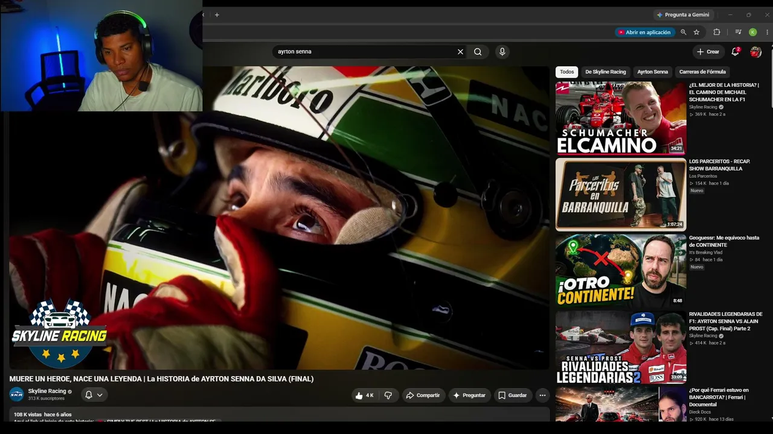Open title Geoguessr: Me equivoco hasta
This screenshot has width=773, height=434.
(724, 241)
